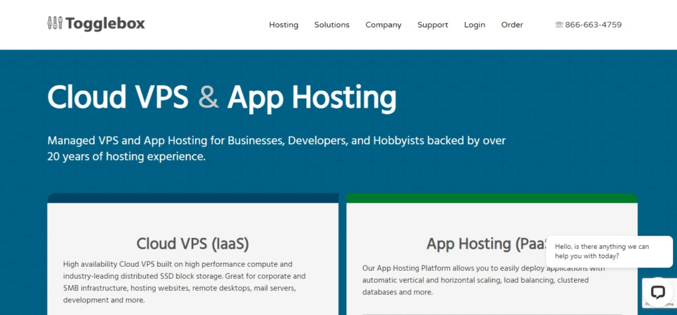Open the Order page
The height and width of the screenshot is (315, 677).
click(512, 25)
